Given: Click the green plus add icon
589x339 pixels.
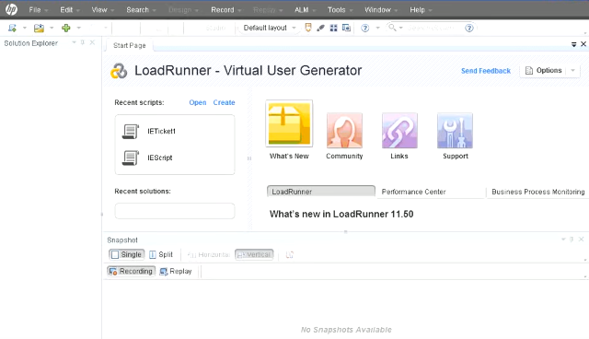Looking at the screenshot, I should 66,28.
